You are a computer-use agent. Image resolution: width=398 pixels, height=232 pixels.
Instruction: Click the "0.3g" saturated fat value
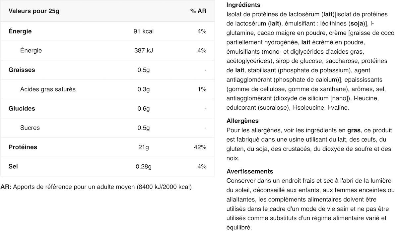[x=143, y=89]
